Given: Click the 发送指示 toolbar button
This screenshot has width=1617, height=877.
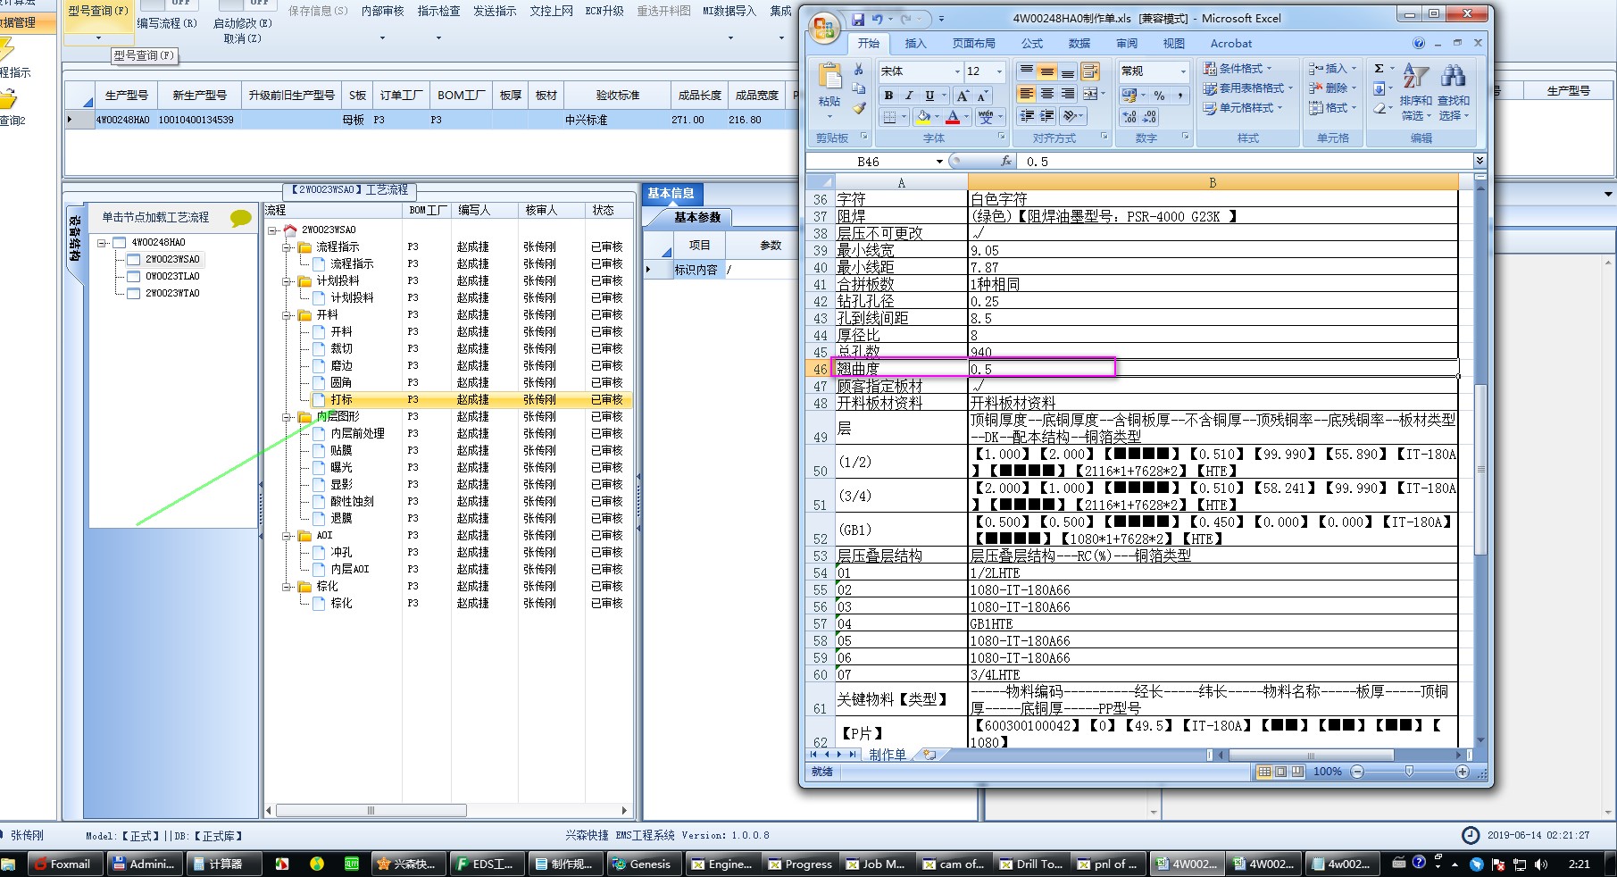Looking at the screenshot, I should [x=495, y=11].
